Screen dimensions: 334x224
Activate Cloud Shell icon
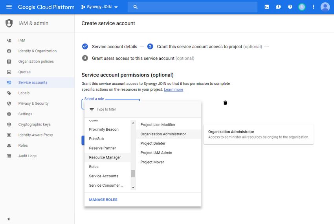[x=267, y=7]
